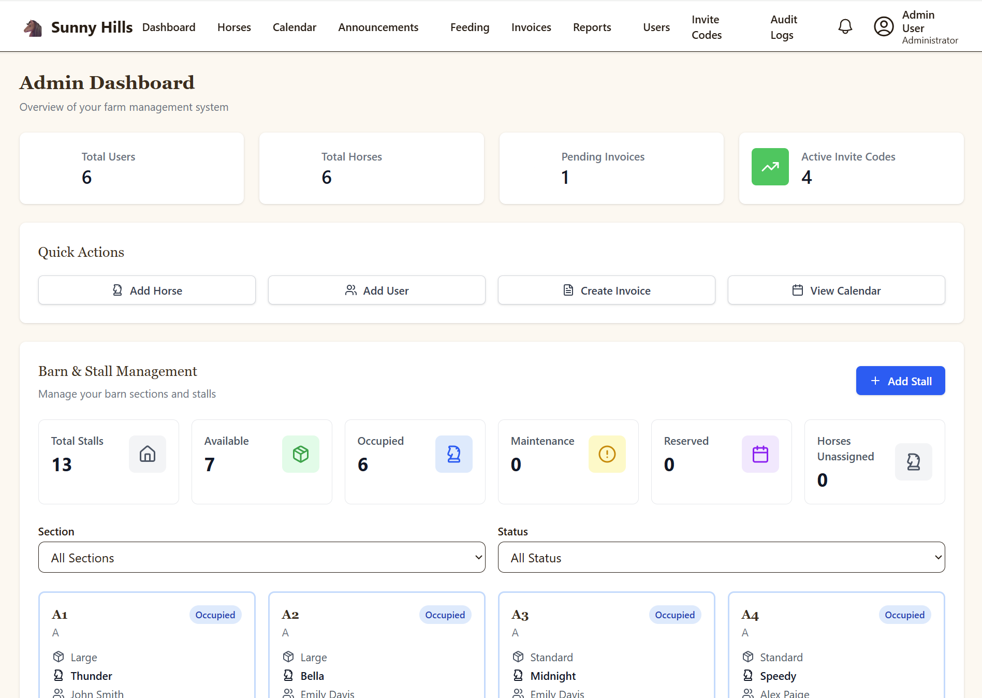Click the Add Horse quick action
The width and height of the screenshot is (982, 698).
[x=147, y=290]
